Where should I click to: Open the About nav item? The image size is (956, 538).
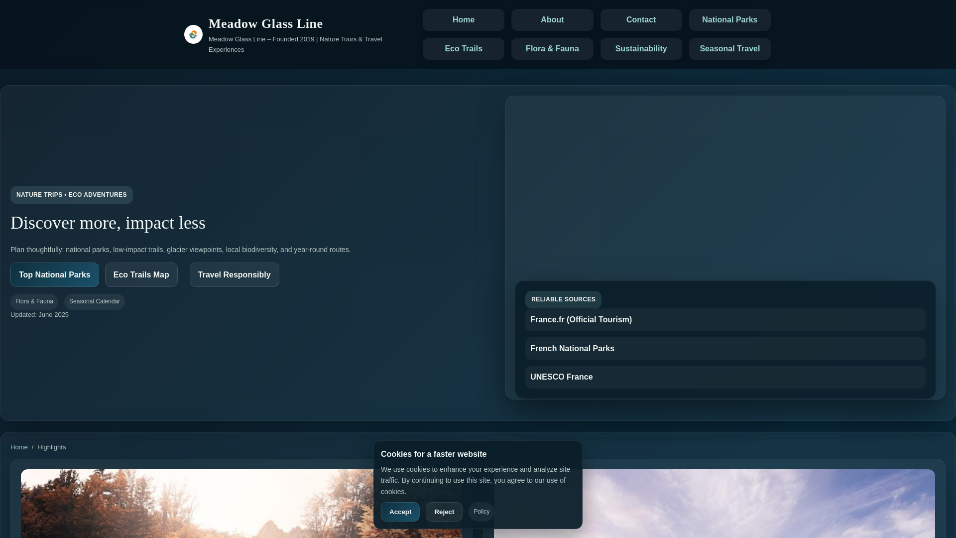[552, 20]
